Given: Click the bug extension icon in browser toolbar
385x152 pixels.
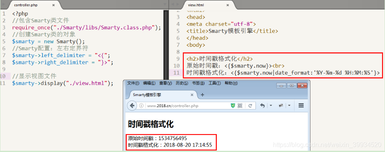Looking at the screenshot, I should [x=281, y=106].
